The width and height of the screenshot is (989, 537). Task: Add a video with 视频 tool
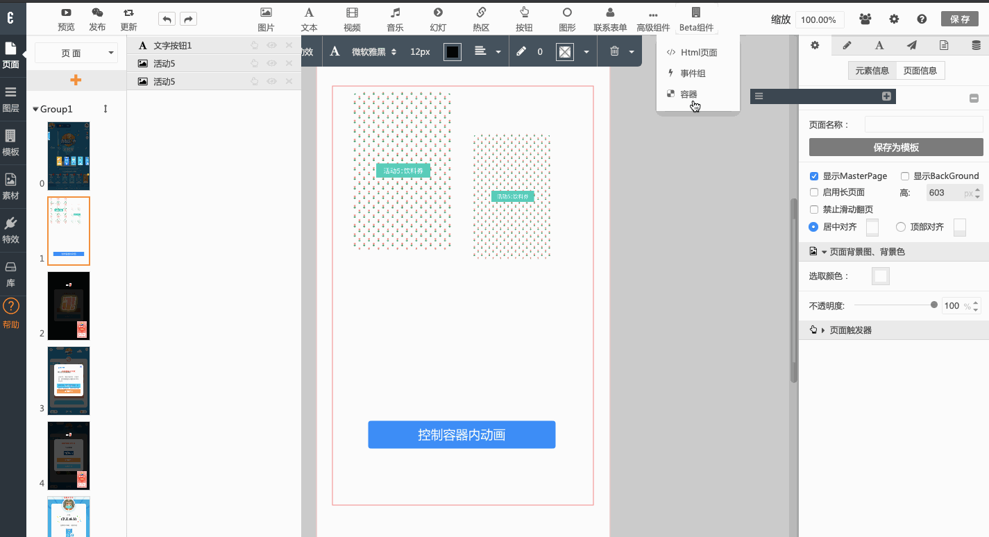pyautogui.click(x=352, y=12)
